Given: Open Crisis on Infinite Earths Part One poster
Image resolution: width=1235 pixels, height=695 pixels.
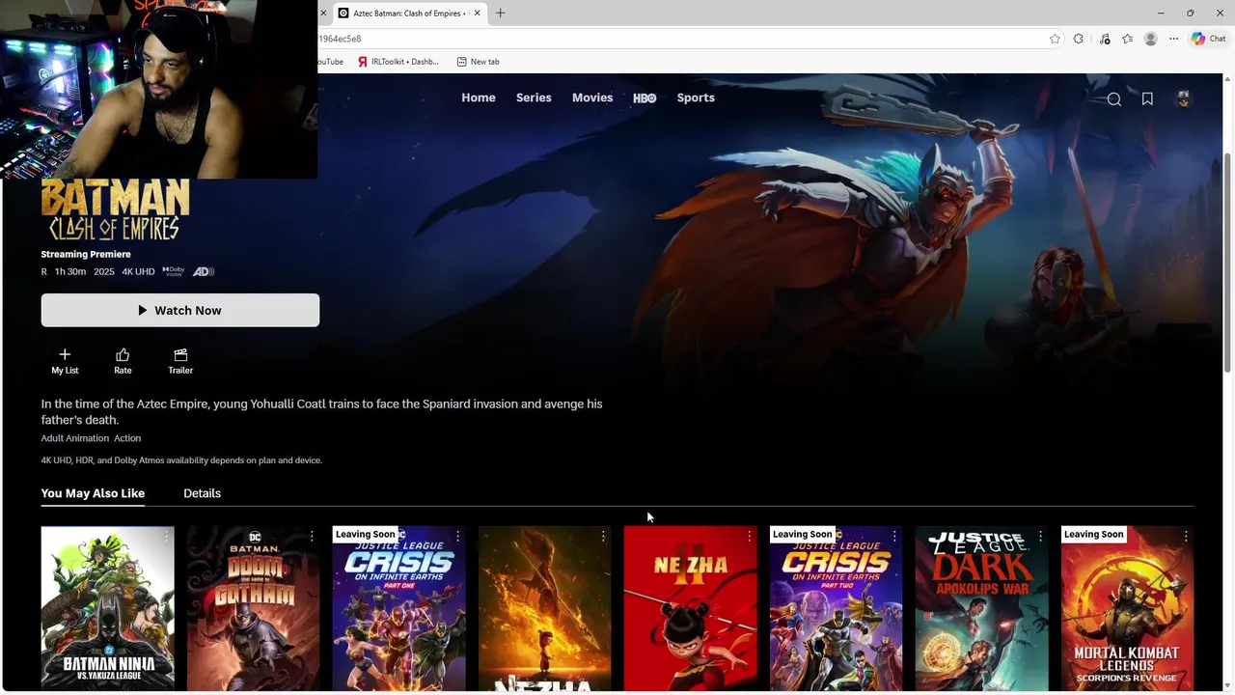Looking at the screenshot, I should 399,610.
